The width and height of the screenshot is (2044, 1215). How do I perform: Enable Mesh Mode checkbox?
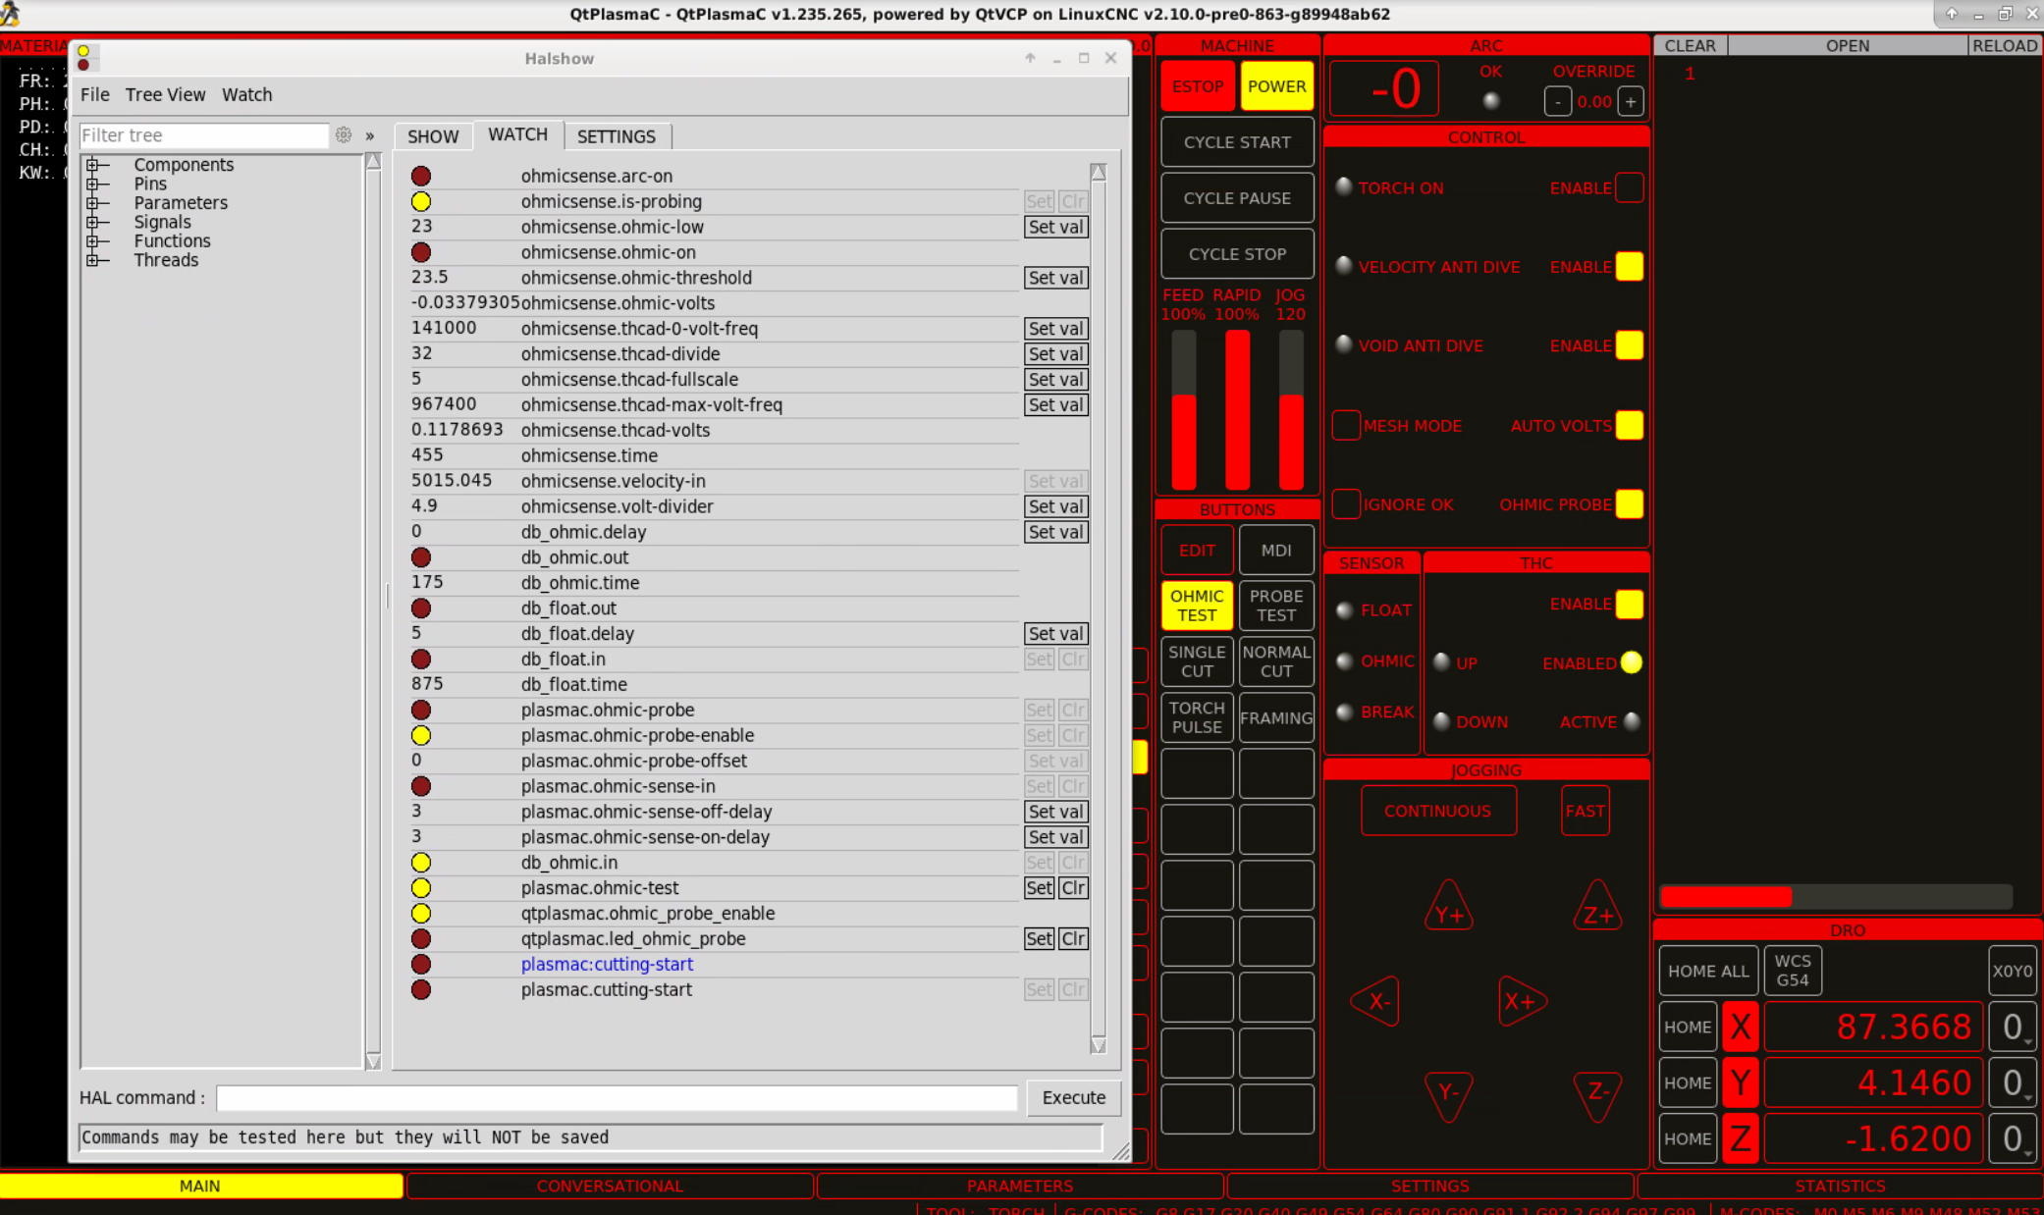[x=1346, y=425]
